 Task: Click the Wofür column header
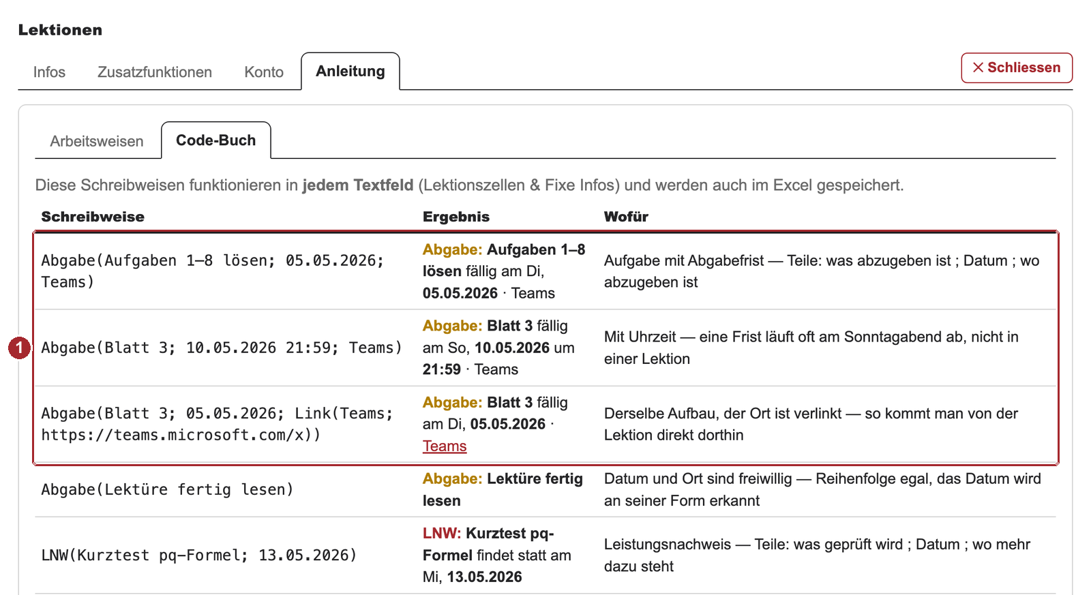[x=626, y=217]
